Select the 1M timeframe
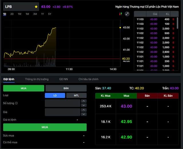Screen dimensions: 183x149 coord(27,14)
